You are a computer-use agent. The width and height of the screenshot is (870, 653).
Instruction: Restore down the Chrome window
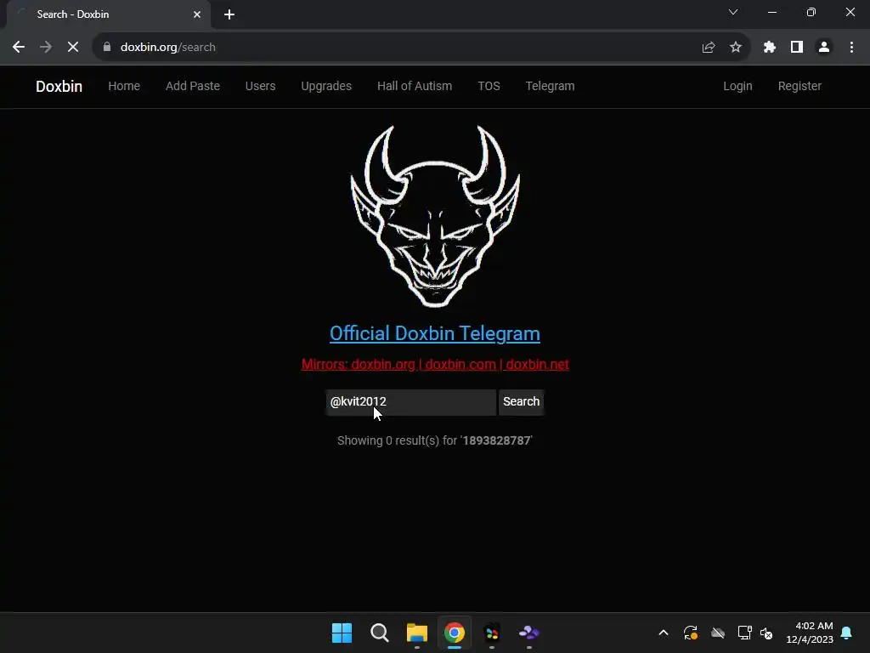pos(811,12)
